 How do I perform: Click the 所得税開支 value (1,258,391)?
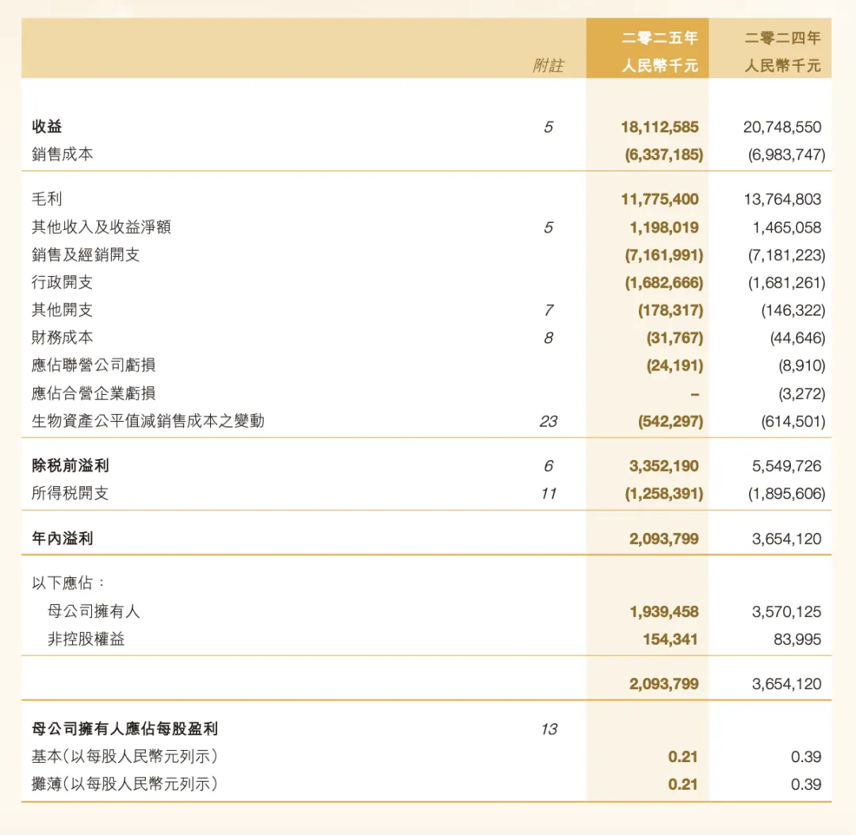coord(664,494)
